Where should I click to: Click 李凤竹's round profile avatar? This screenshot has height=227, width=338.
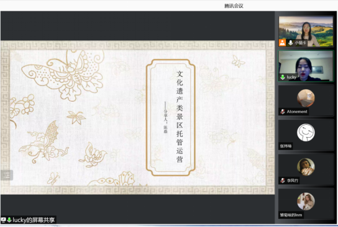[306, 167]
